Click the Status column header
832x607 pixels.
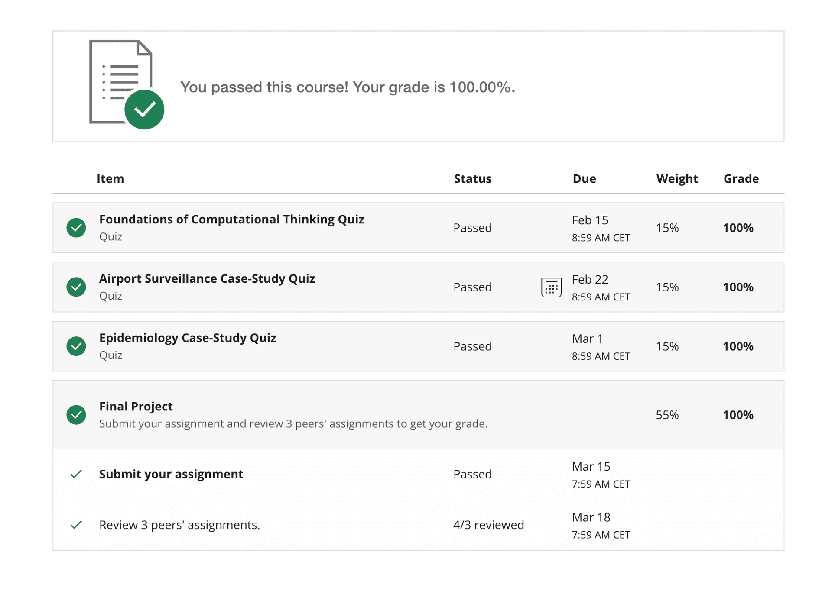472,179
